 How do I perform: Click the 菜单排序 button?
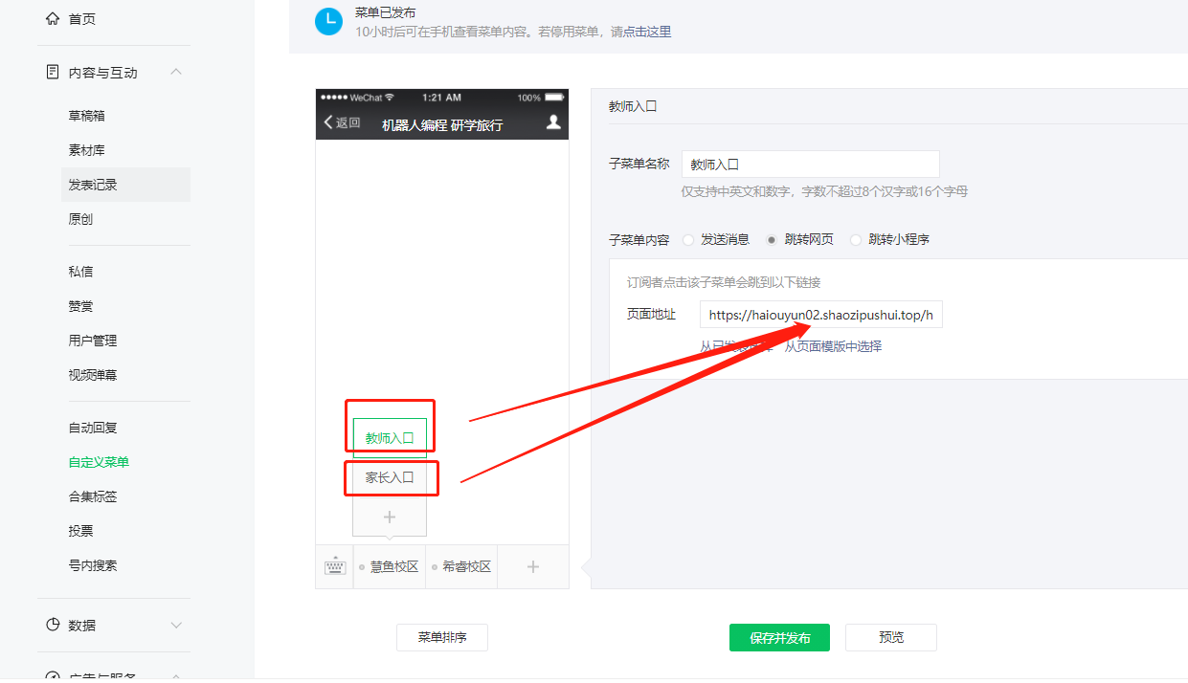tap(442, 637)
